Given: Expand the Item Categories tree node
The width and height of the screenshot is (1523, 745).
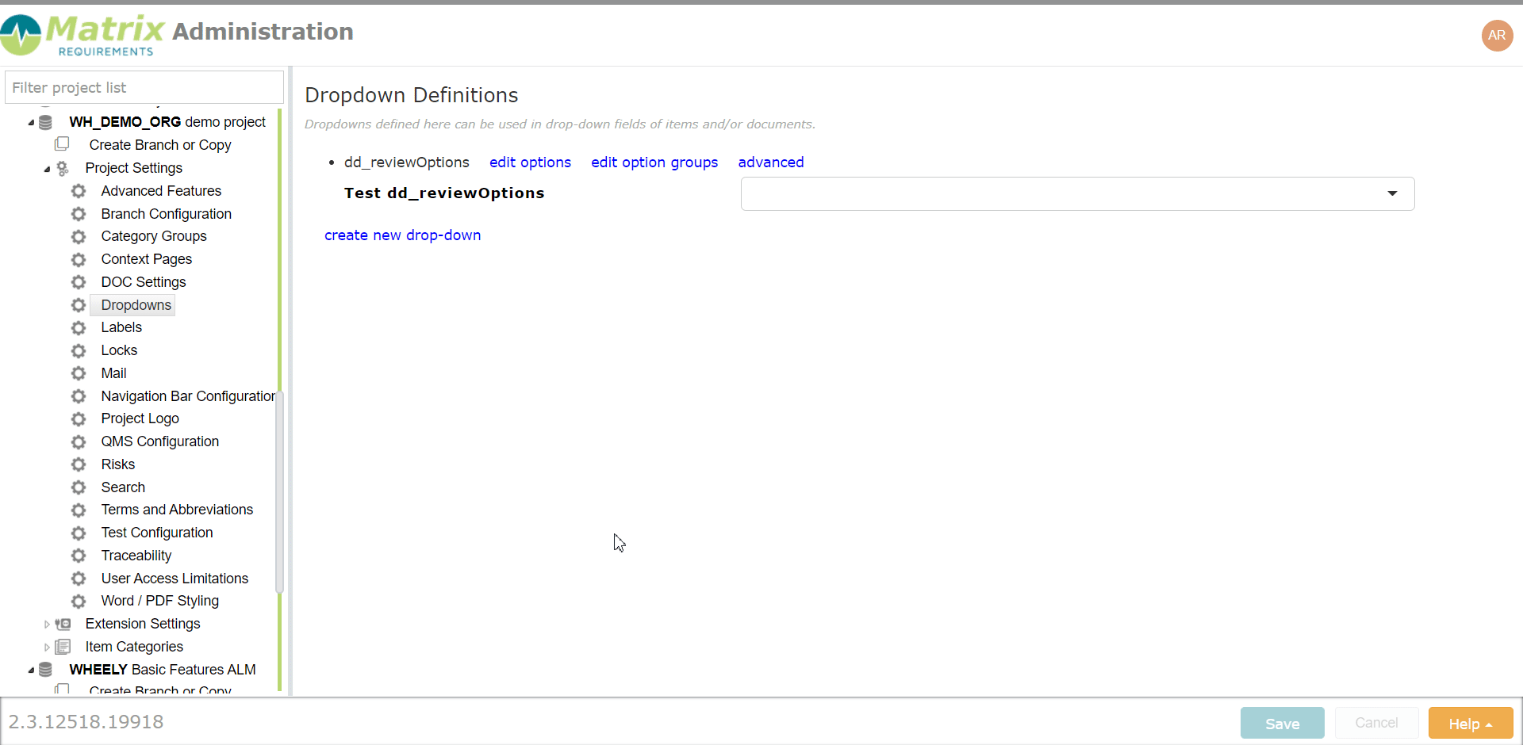Looking at the screenshot, I should tap(47, 648).
